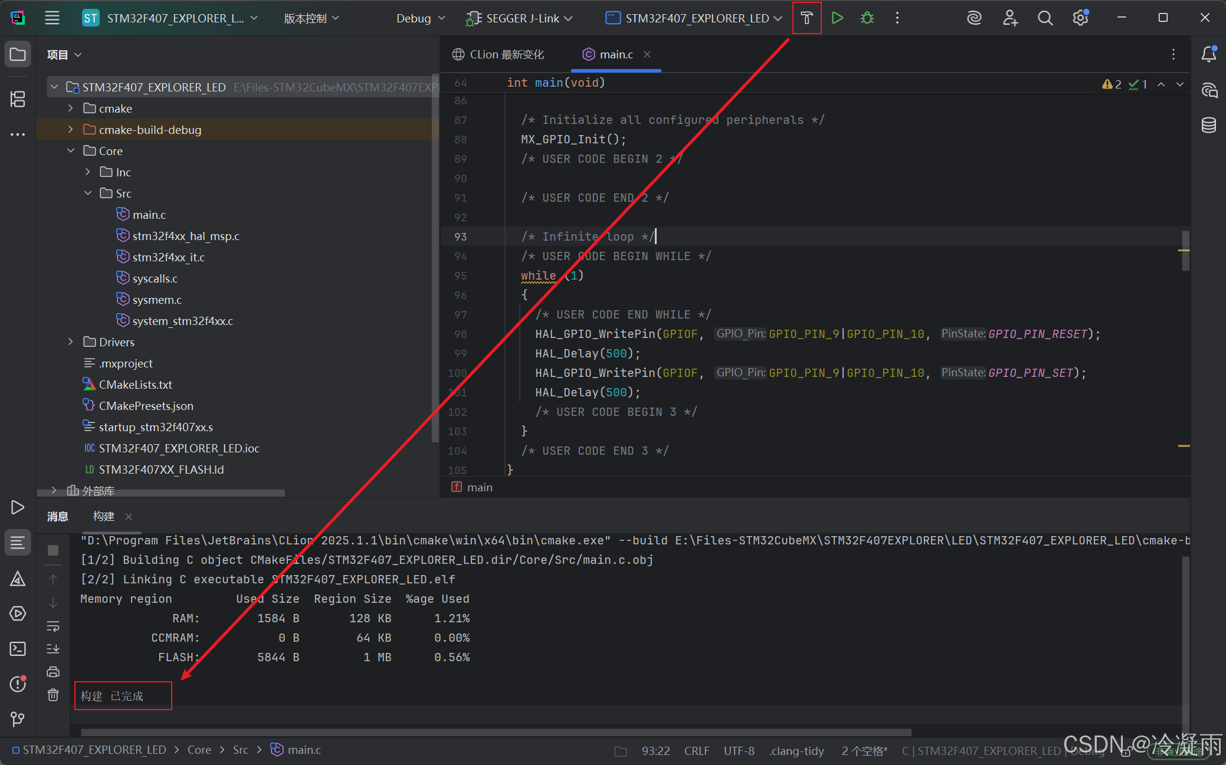Click the Build hammer icon
Viewport: 1226px width, 765px height.
point(807,18)
